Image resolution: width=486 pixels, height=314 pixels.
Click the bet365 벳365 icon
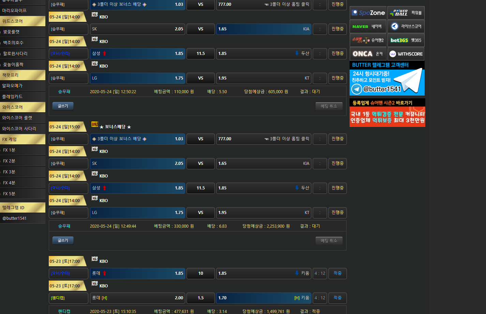406,40
